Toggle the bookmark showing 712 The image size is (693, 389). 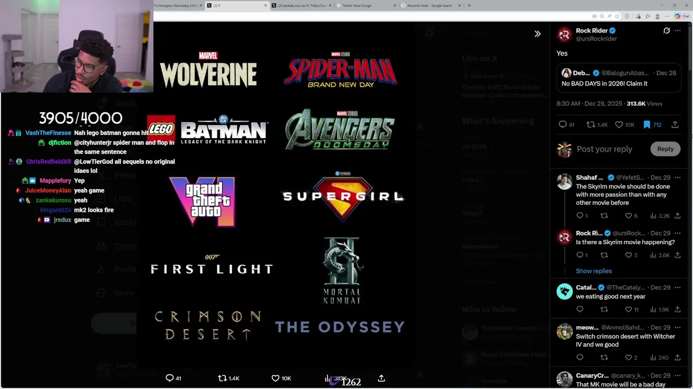(x=652, y=125)
